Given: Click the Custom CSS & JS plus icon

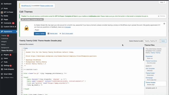Looking at the screenshot, I should pos(2,27).
